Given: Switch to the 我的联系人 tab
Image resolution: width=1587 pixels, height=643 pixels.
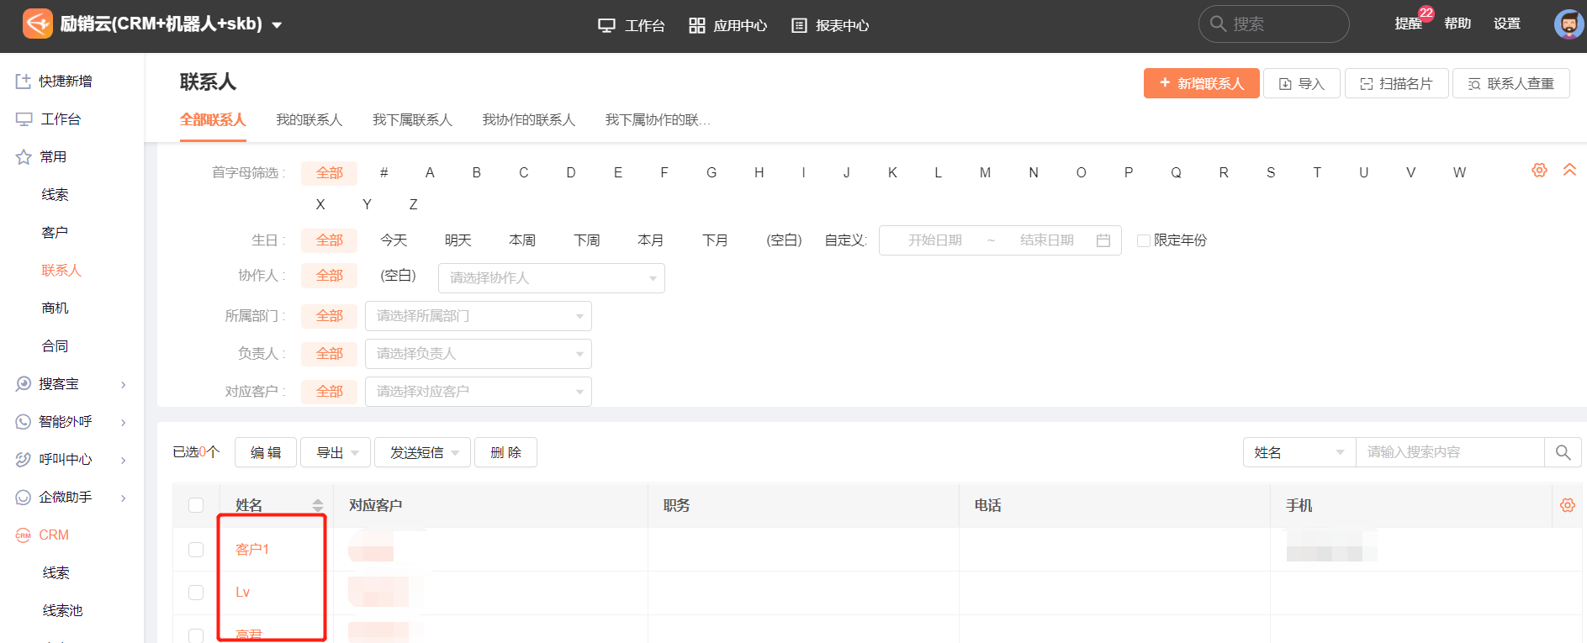Looking at the screenshot, I should [309, 120].
